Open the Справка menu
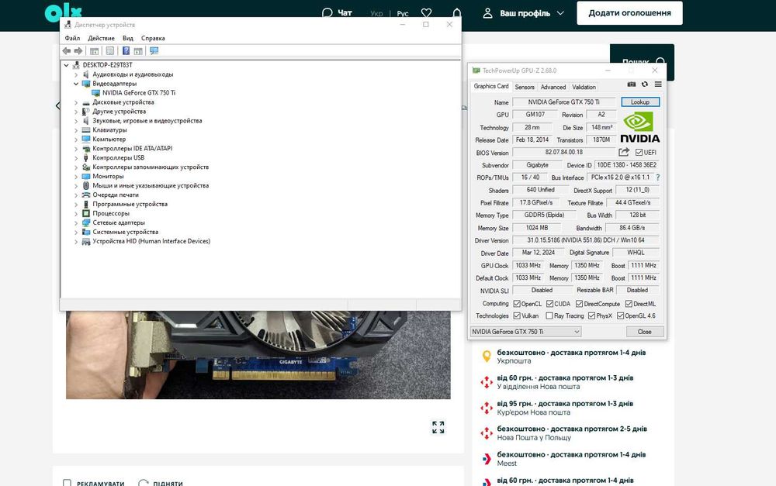 tap(153, 38)
